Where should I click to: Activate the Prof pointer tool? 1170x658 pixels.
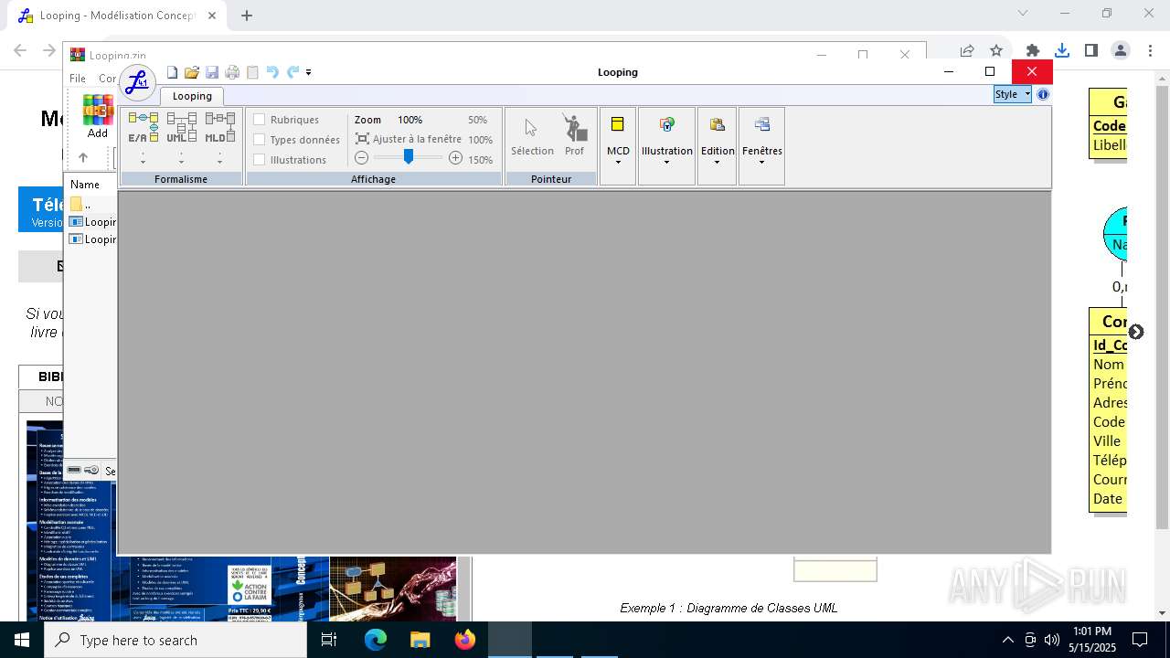(x=574, y=137)
